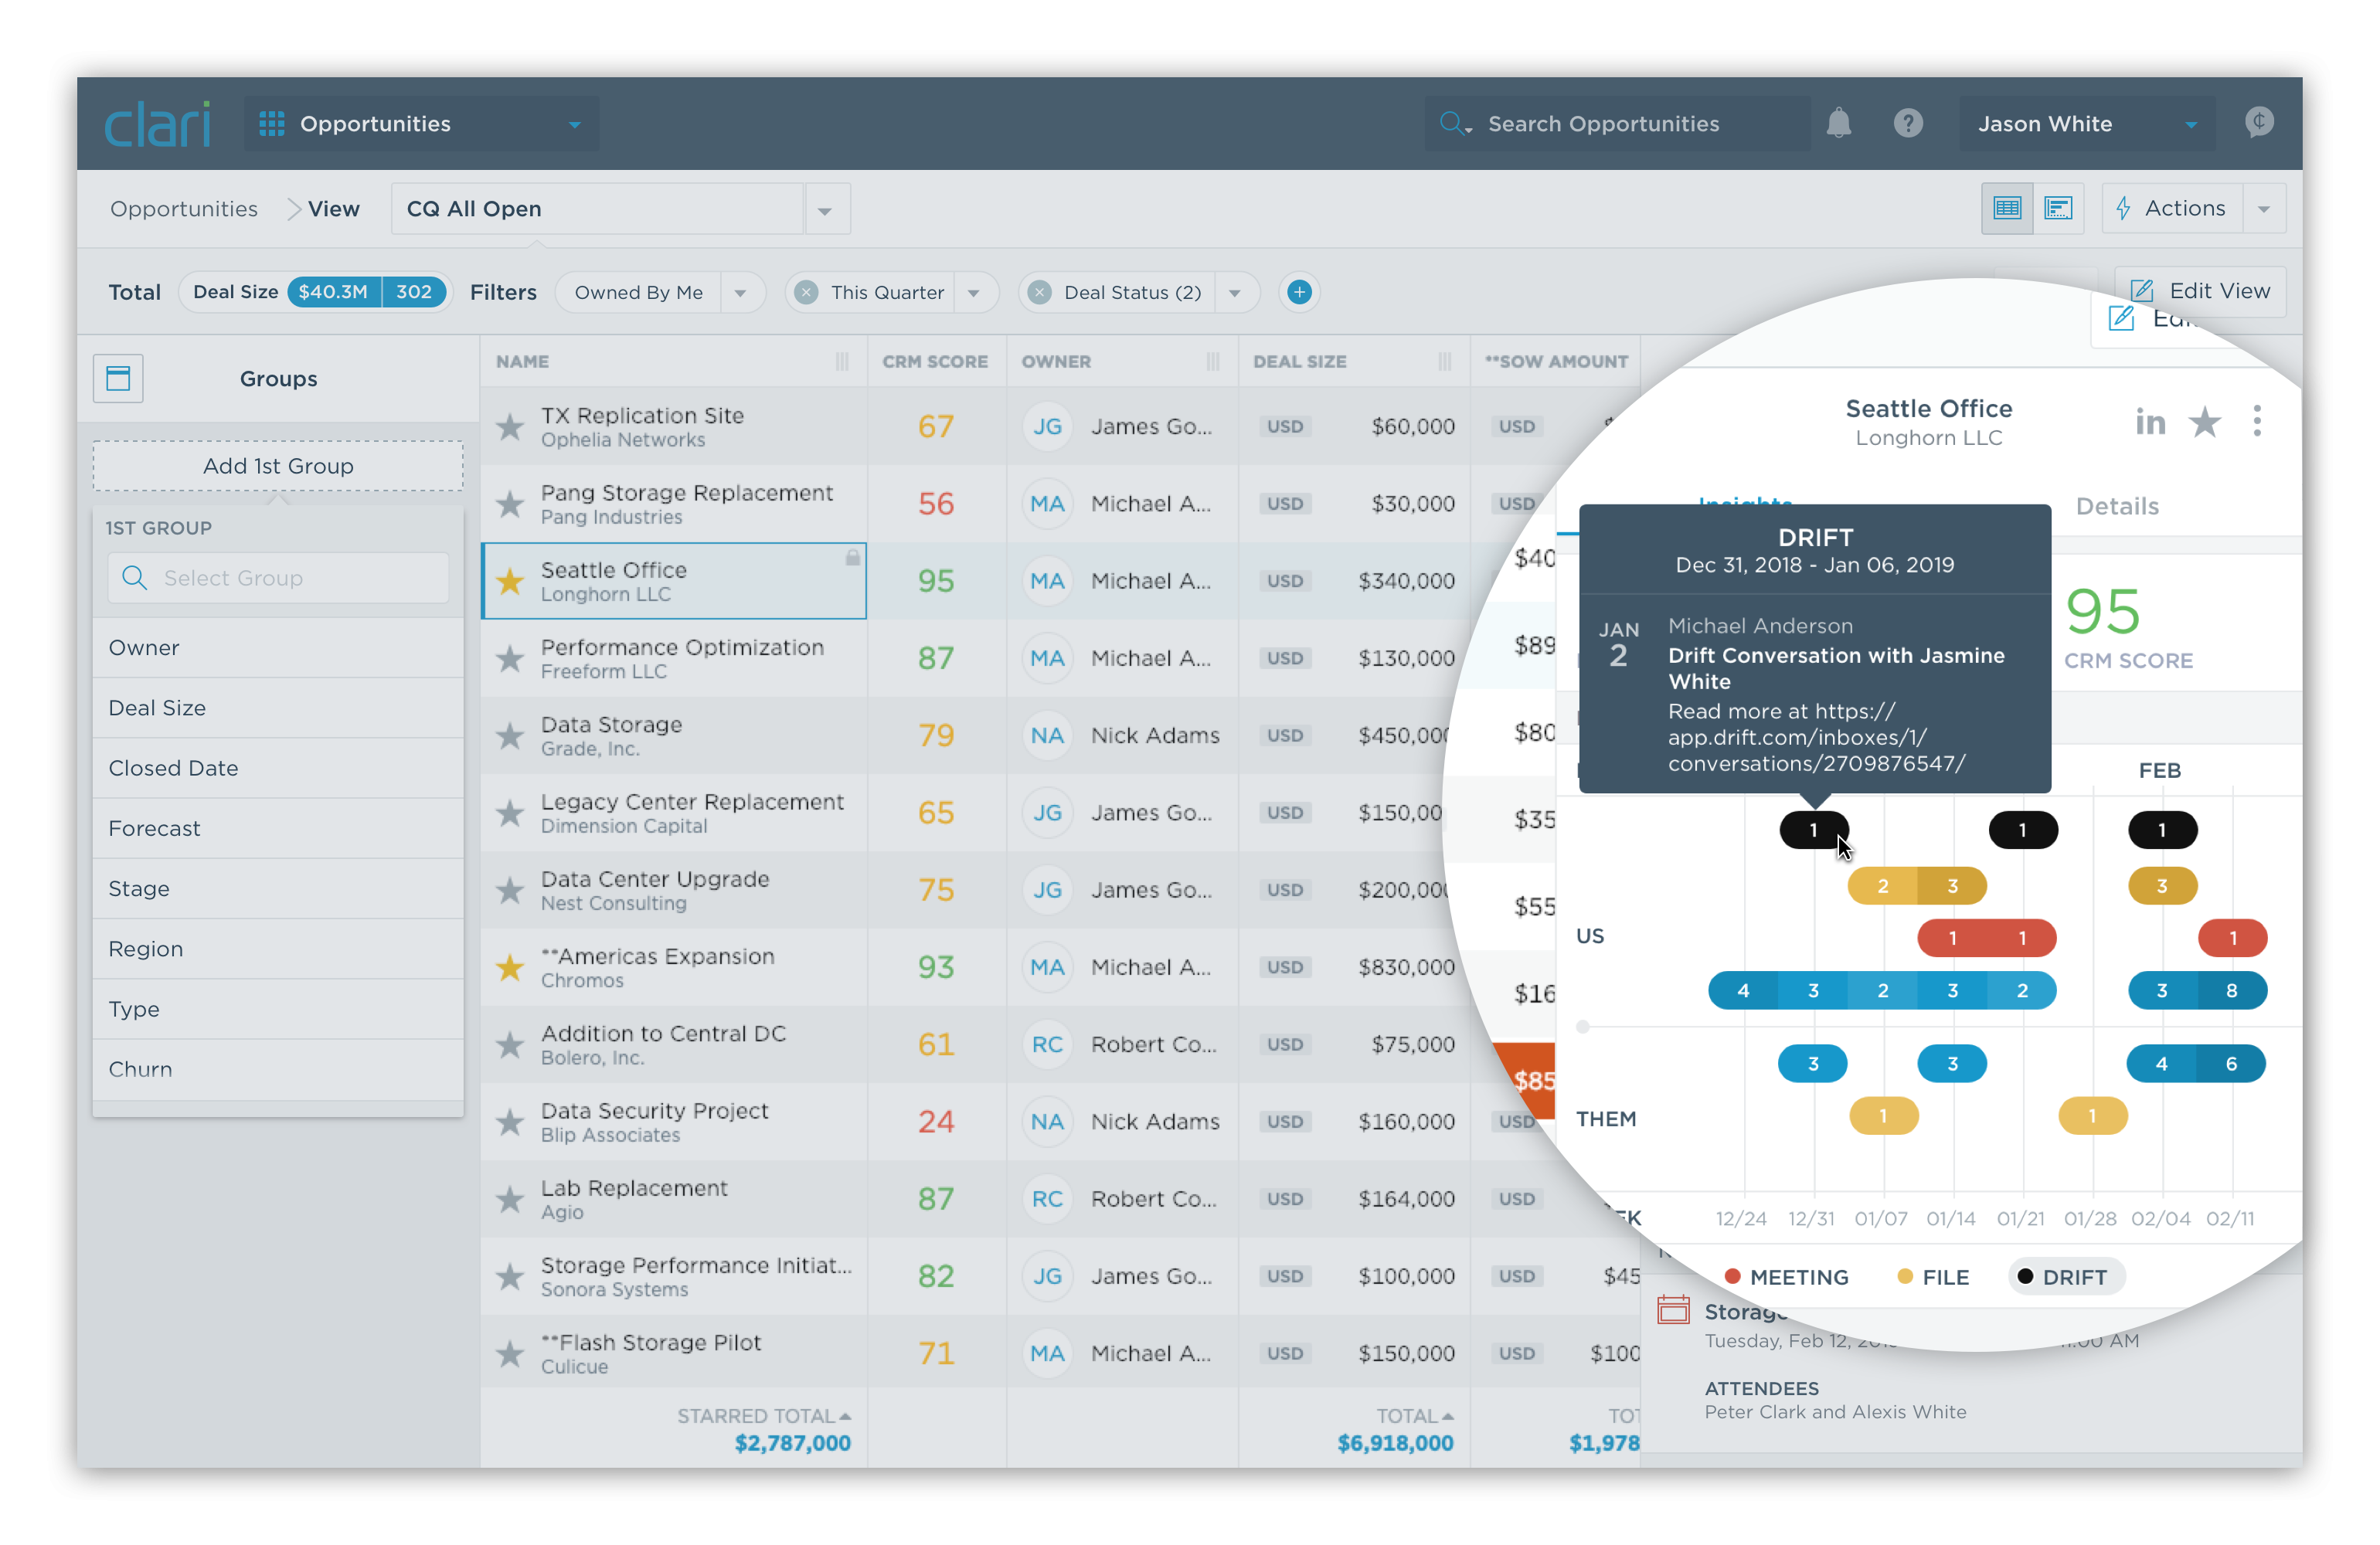Open the help question mark icon
Image resolution: width=2380 pixels, height=1545 pixels.
(1908, 123)
